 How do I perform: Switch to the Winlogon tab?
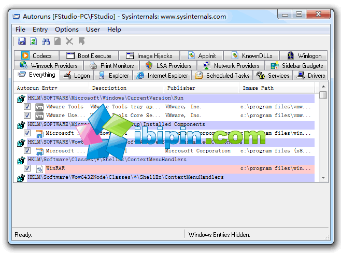click(x=304, y=55)
